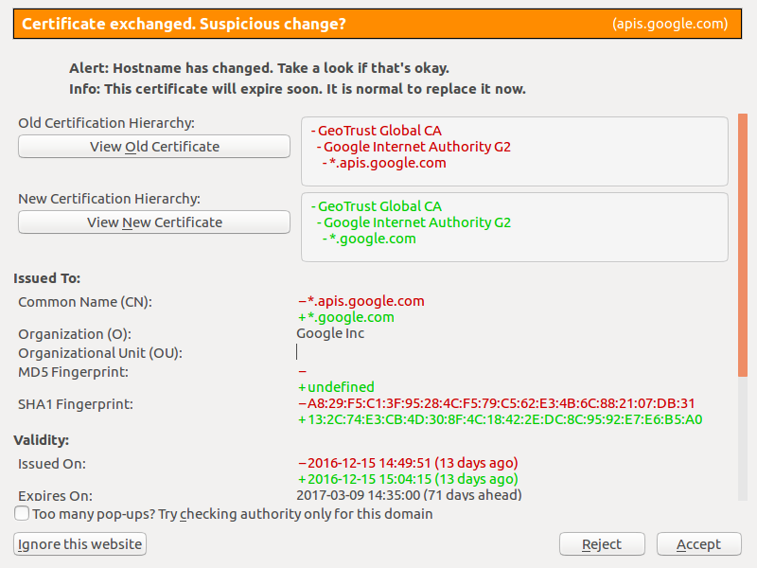Click the orange vertical scrollbar thumb

[743, 245]
